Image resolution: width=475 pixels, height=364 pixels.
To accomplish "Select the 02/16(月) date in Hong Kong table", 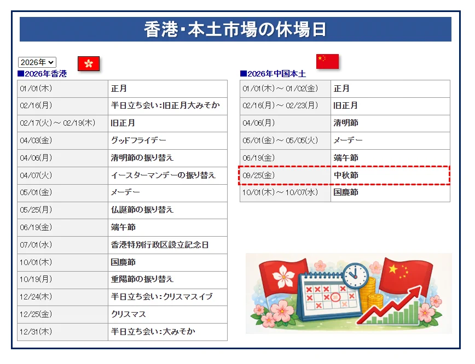I will pos(63,106).
